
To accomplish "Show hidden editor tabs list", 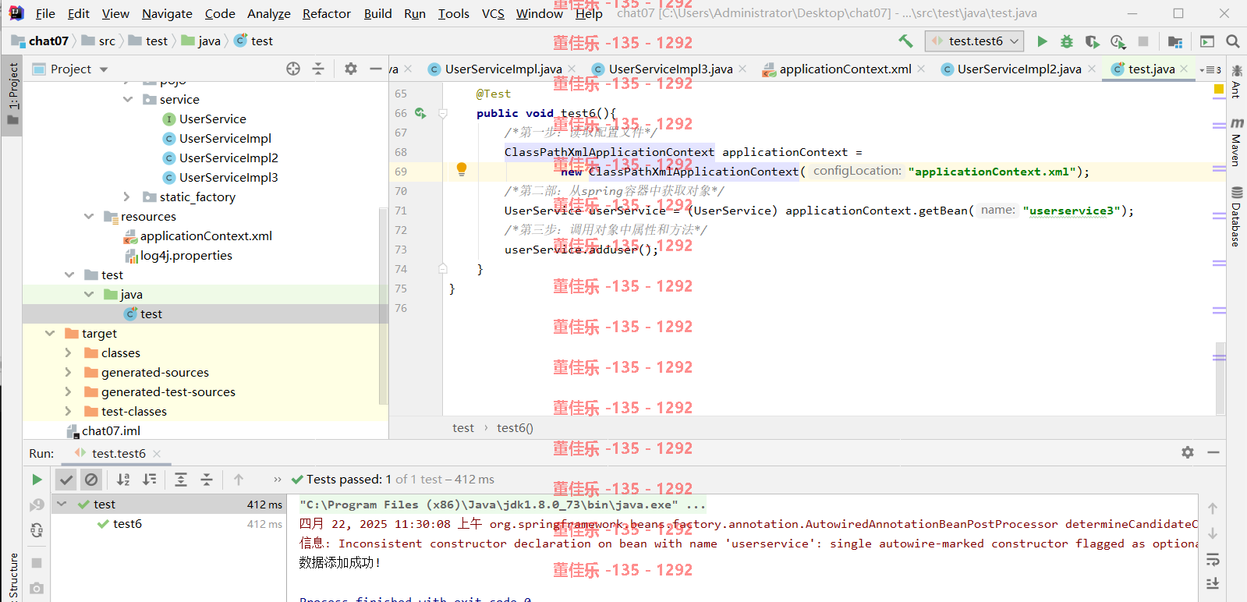I will 1210,69.
